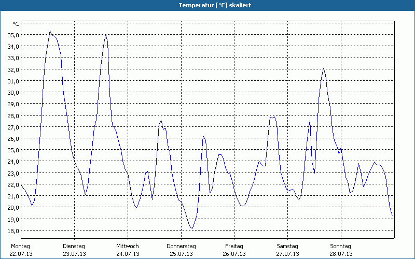Viewport: 415px width, 259px height.
Task: Click the °C unit label above the y-axis
Action: click(x=16, y=24)
